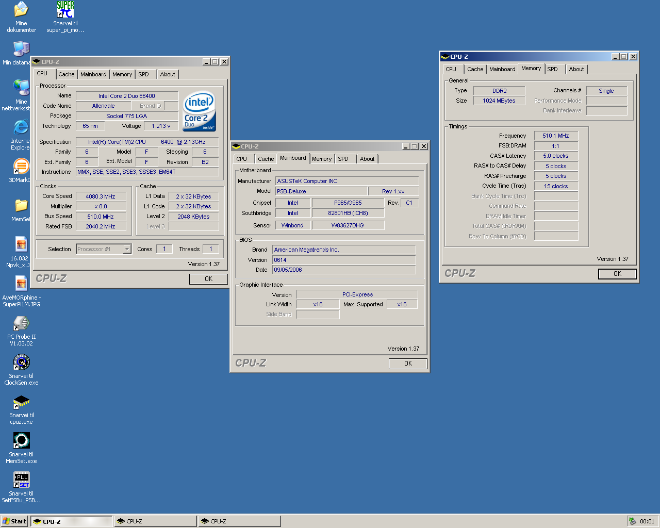Image resolution: width=660 pixels, height=528 pixels.
Task: Launch the ClockGen.exe shortcut
Action: pyautogui.click(x=21, y=362)
